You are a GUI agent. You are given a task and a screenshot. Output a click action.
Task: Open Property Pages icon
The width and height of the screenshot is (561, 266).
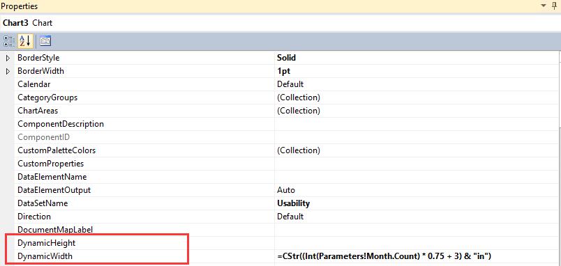[x=45, y=41]
